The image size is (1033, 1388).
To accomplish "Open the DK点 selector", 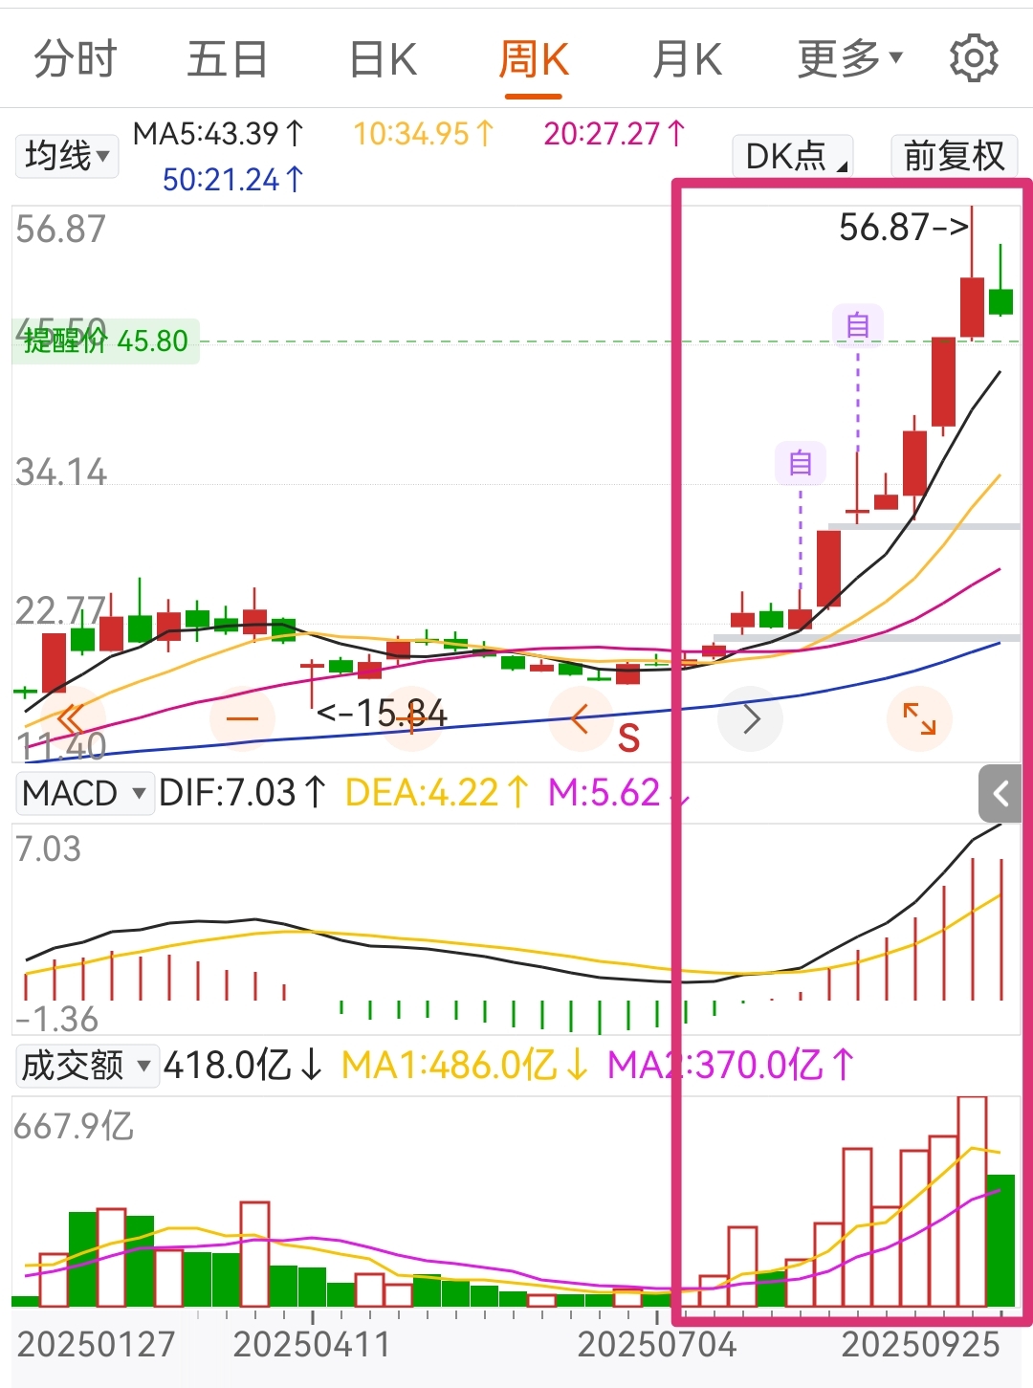I will tap(793, 155).
